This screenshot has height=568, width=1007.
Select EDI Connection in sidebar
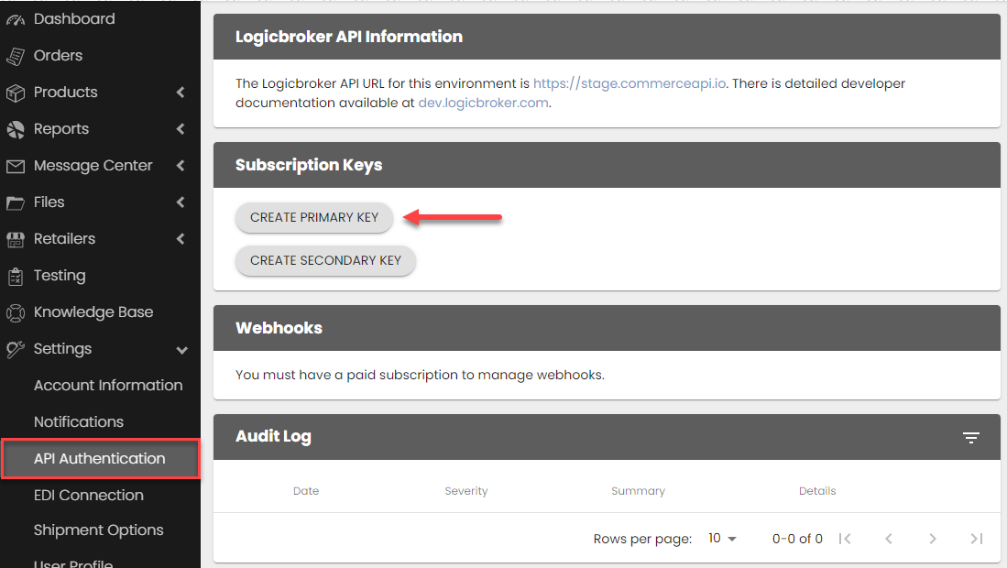[89, 496]
